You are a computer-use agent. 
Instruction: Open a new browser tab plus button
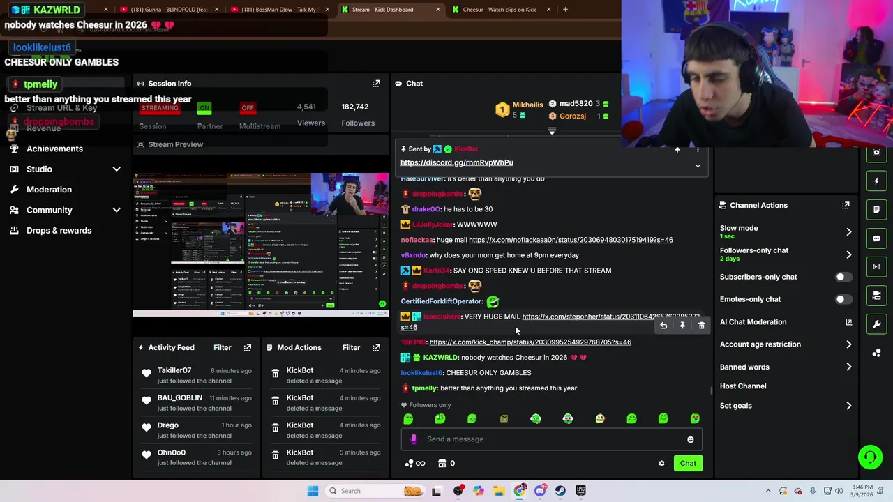click(x=565, y=10)
